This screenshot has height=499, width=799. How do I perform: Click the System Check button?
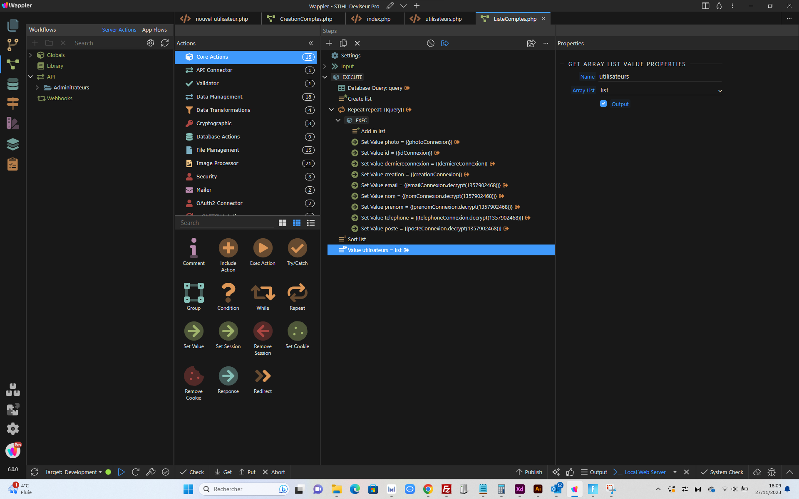[722, 472]
